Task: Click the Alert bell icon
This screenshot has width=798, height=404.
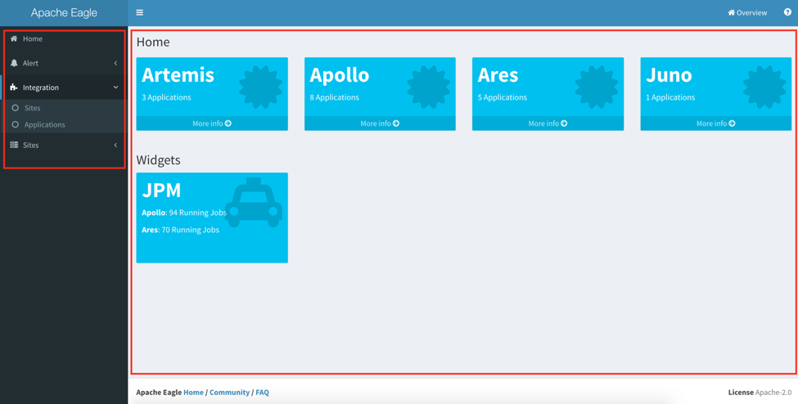Action: point(14,63)
